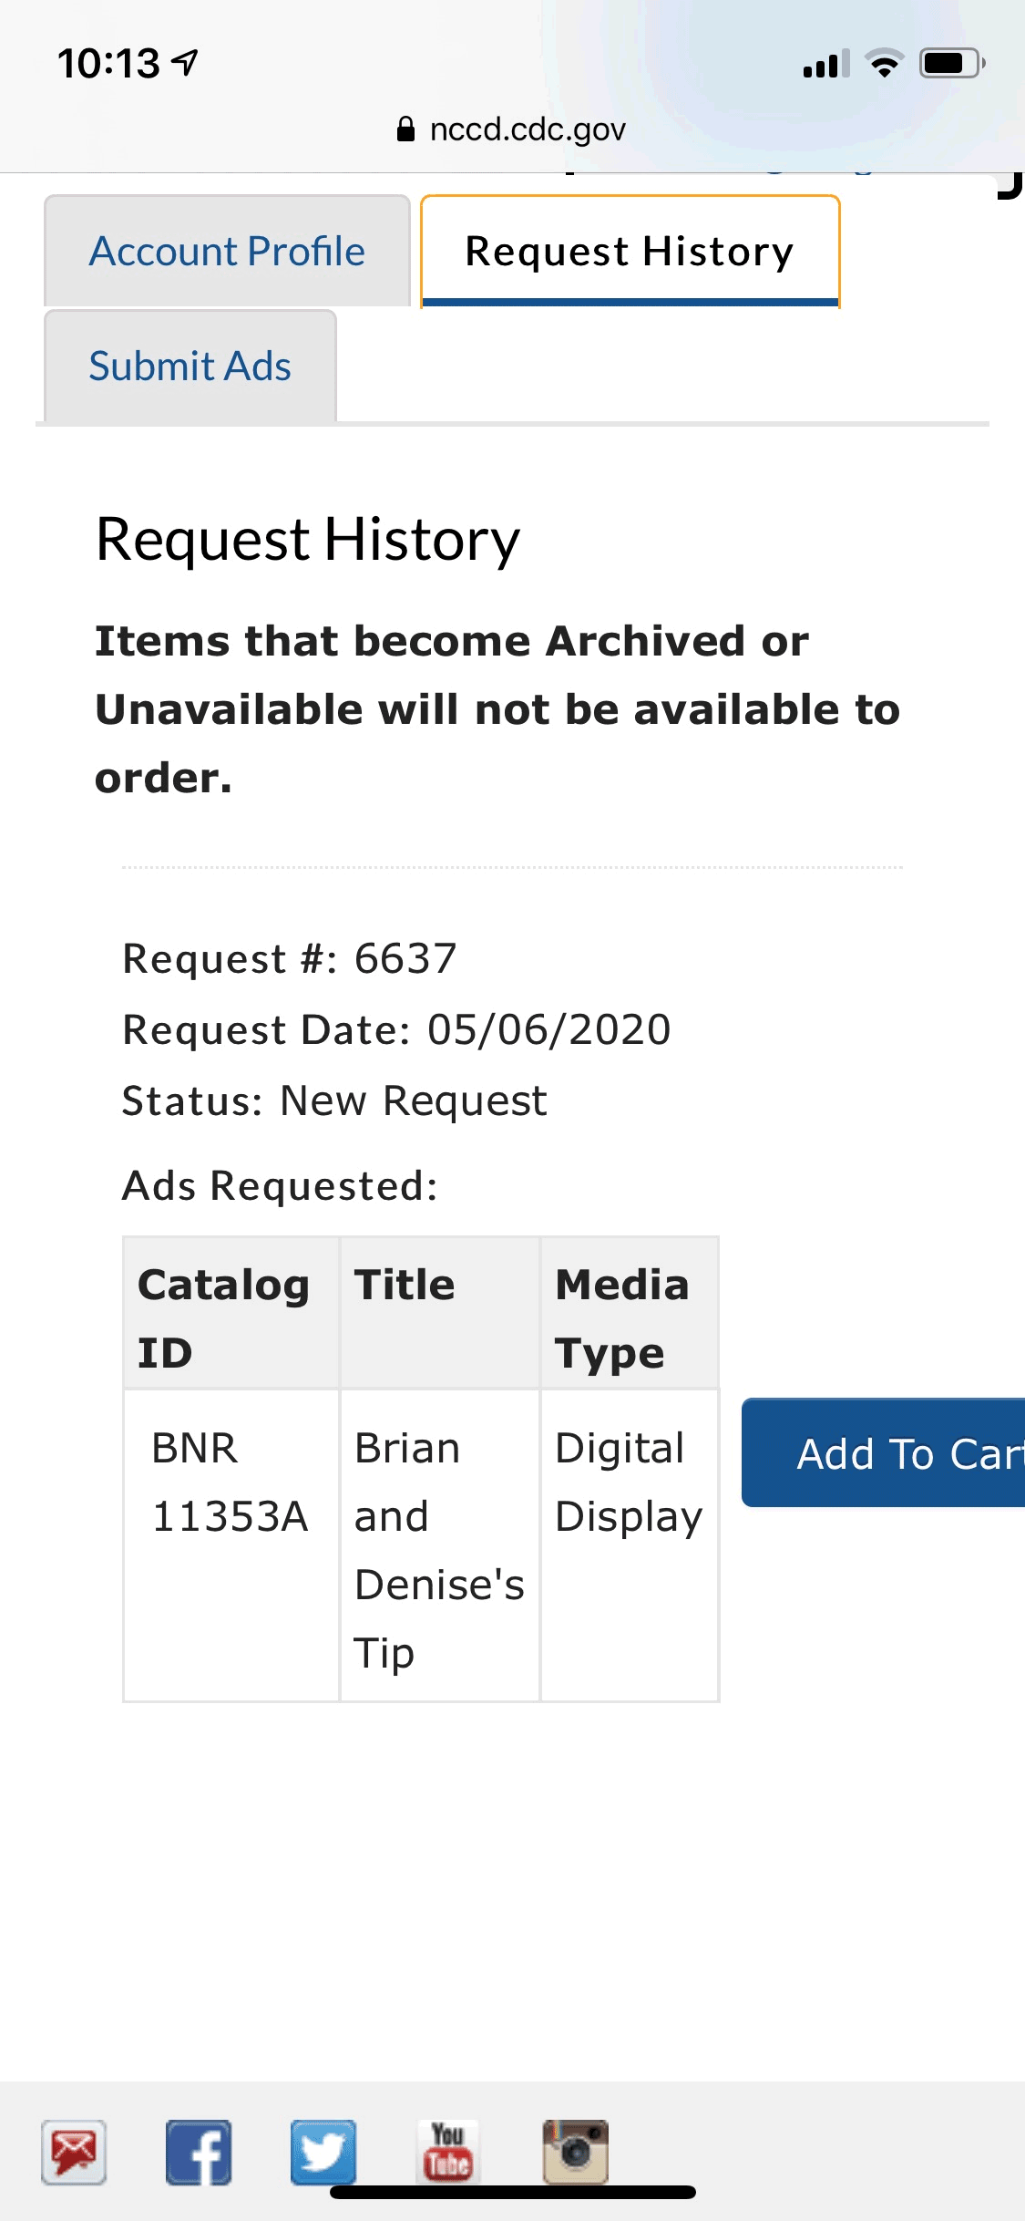Tap the location arrow beside the time
The image size is (1025, 2221).
pyautogui.click(x=186, y=63)
